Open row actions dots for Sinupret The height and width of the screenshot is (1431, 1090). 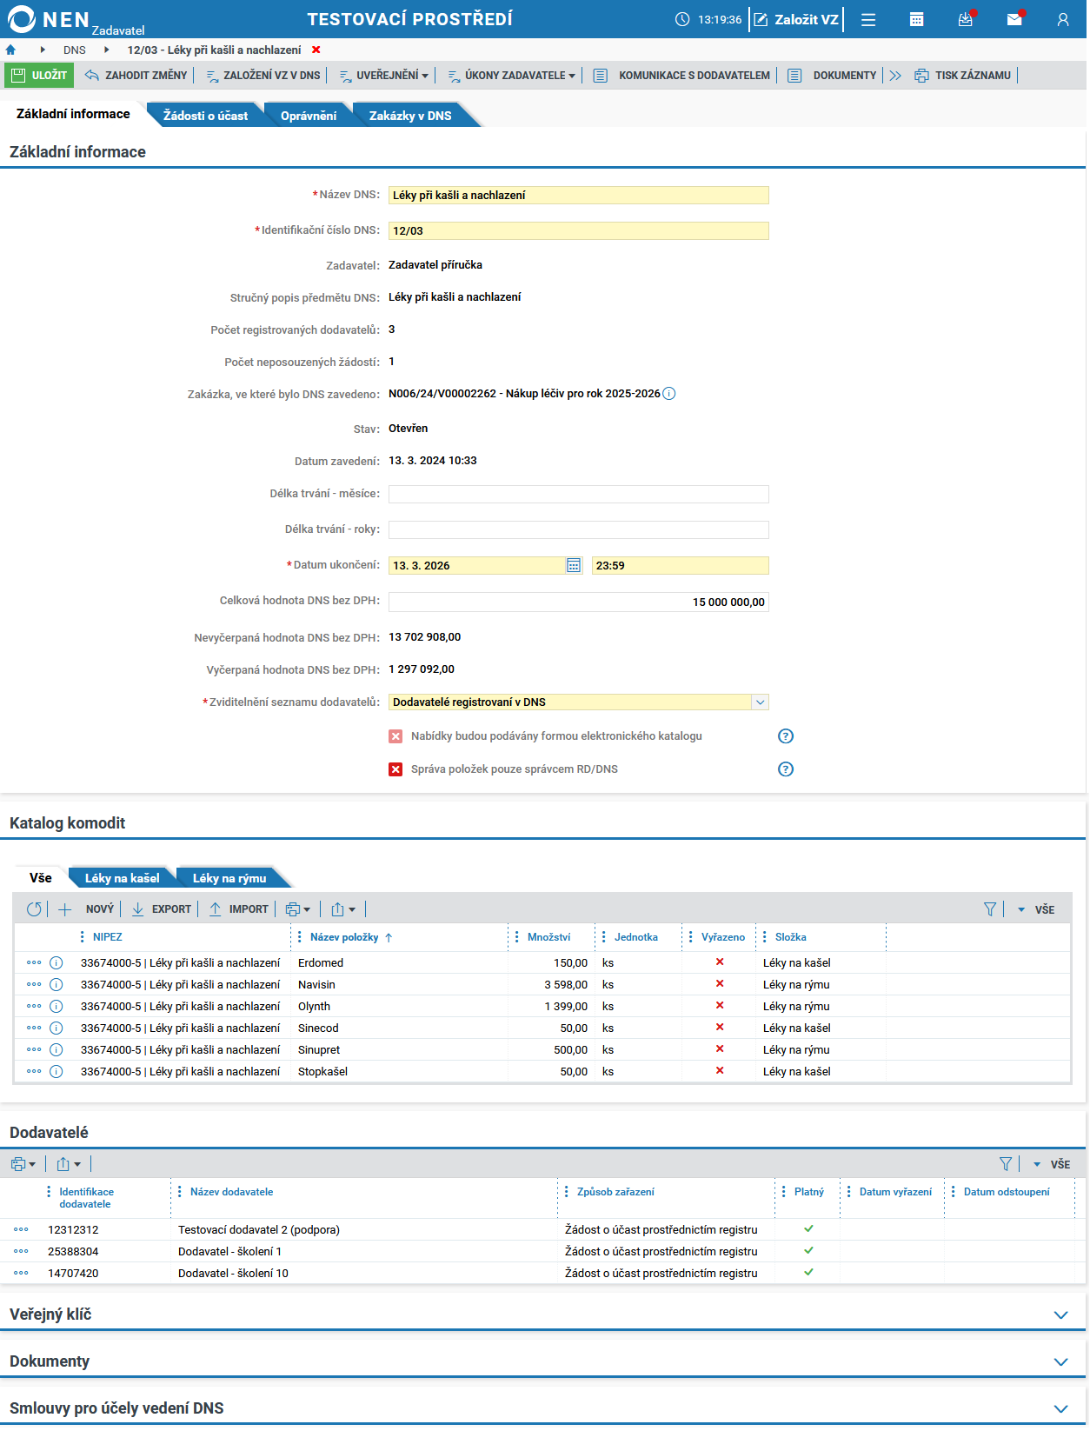[x=34, y=1049]
